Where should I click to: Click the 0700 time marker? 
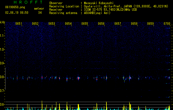coord(167,24)
